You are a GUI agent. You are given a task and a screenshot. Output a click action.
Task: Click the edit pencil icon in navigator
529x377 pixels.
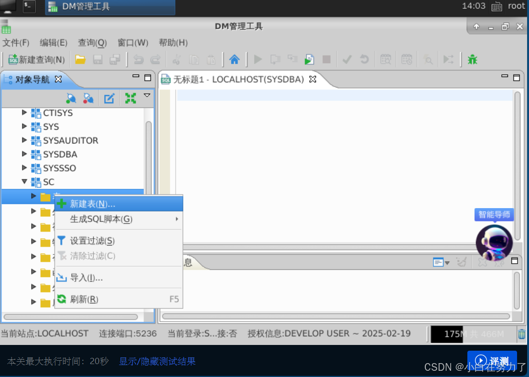point(109,98)
